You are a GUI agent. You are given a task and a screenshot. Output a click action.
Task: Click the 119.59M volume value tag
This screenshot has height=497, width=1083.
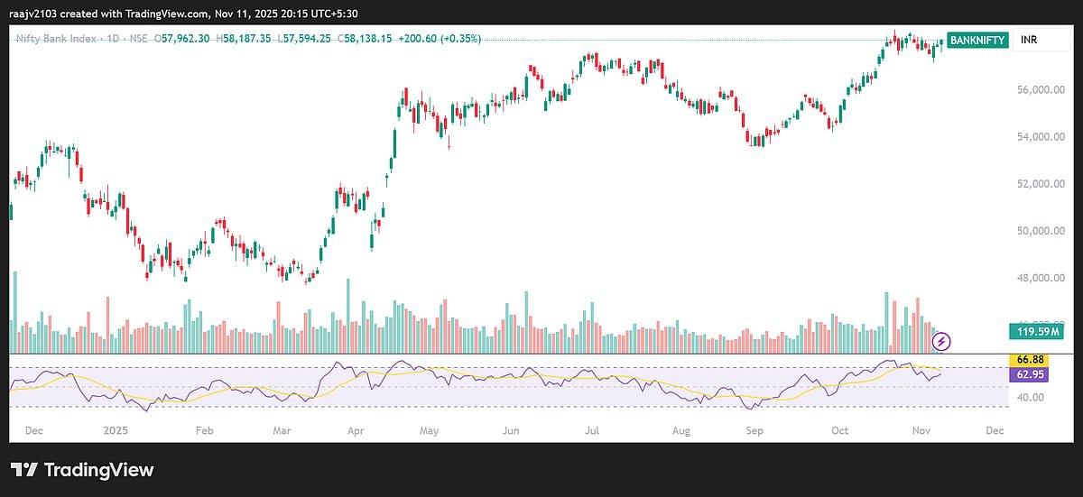tap(1036, 332)
